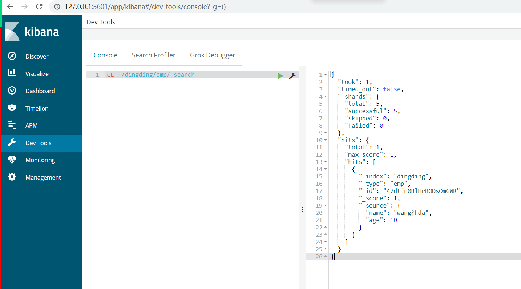Click the Kibana logo
The image size is (521, 289).
click(x=32, y=31)
